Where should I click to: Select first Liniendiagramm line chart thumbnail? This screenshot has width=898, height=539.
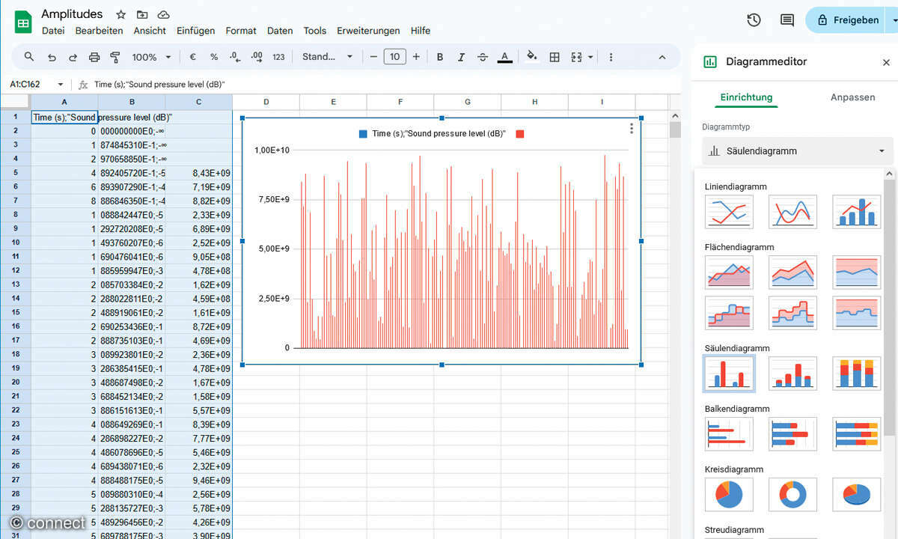[x=730, y=212]
